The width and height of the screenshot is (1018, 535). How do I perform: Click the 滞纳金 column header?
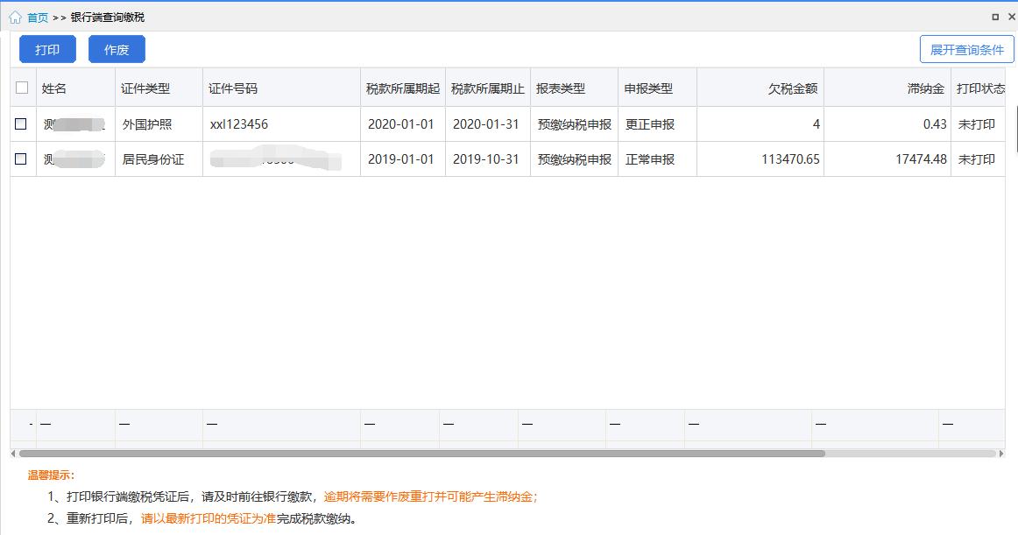pyautogui.click(x=925, y=88)
